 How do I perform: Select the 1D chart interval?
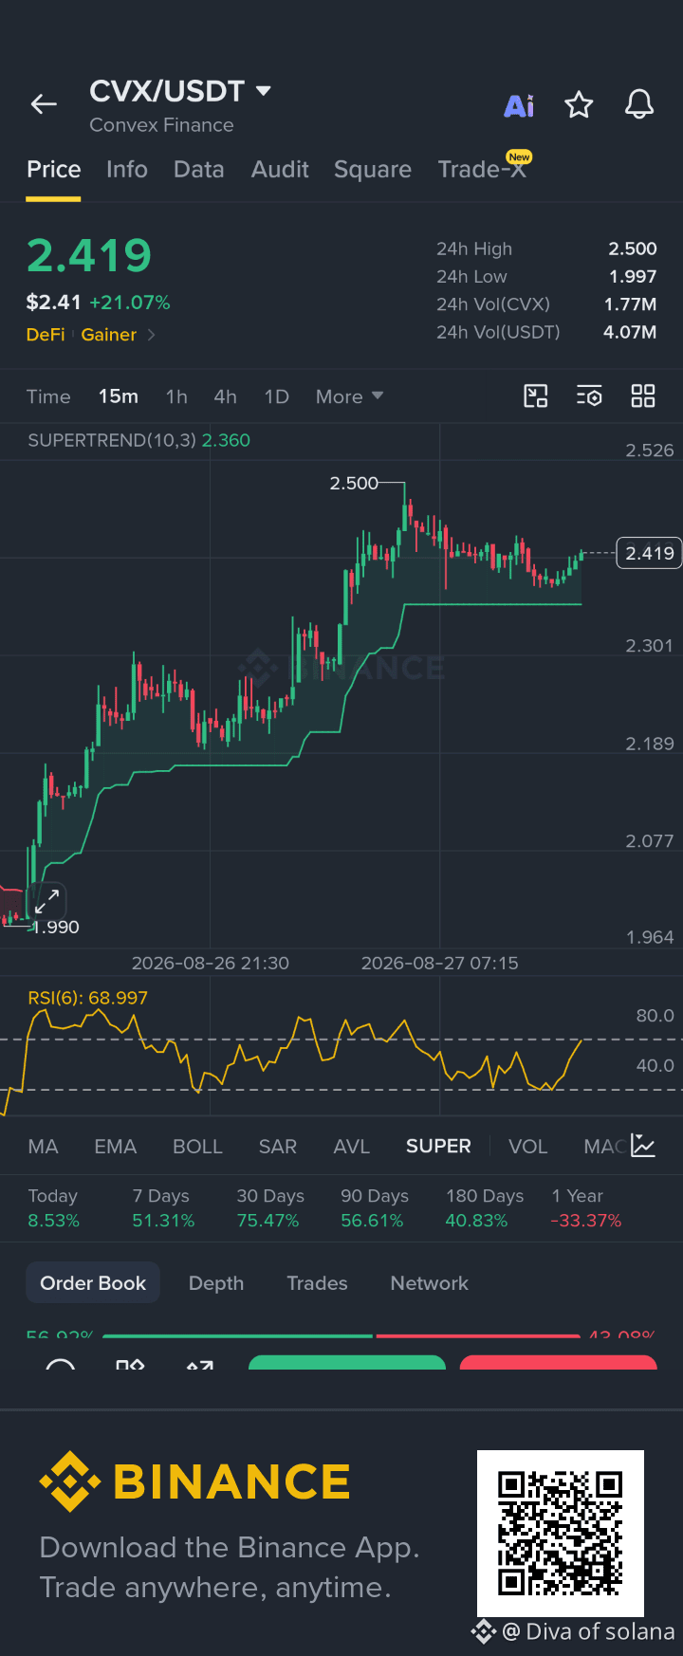click(x=276, y=396)
